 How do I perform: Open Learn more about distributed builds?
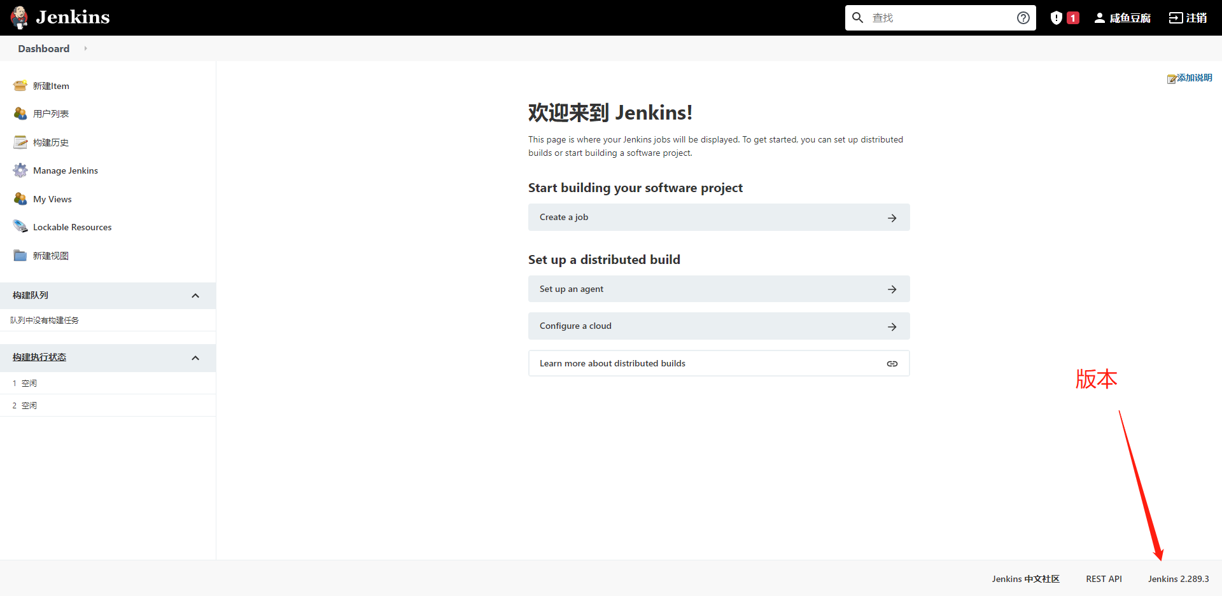(x=719, y=363)
